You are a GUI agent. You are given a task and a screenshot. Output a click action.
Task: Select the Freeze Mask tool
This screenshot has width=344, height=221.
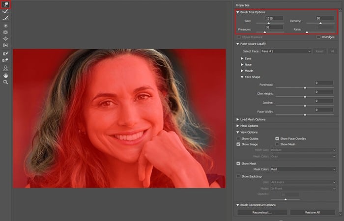[x=5, y=53]
